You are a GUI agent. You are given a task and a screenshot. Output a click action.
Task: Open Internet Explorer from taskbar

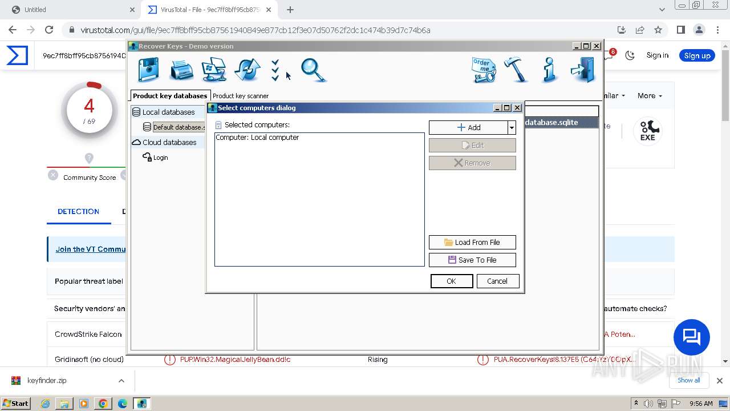[45, 404]
